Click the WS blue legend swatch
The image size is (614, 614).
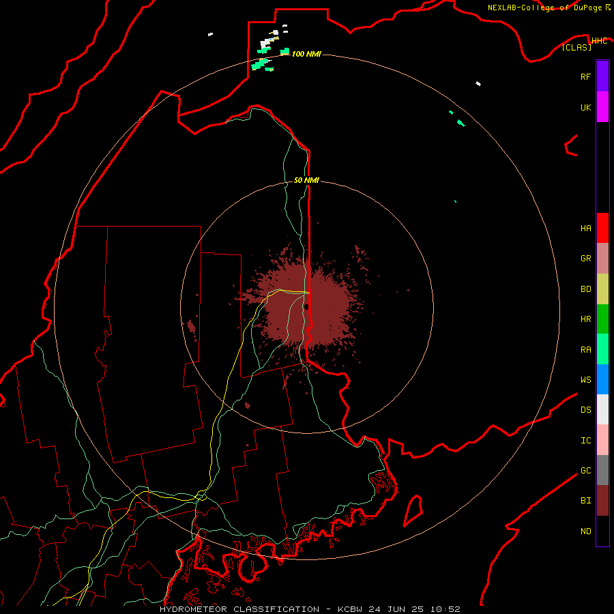[602, 379]
